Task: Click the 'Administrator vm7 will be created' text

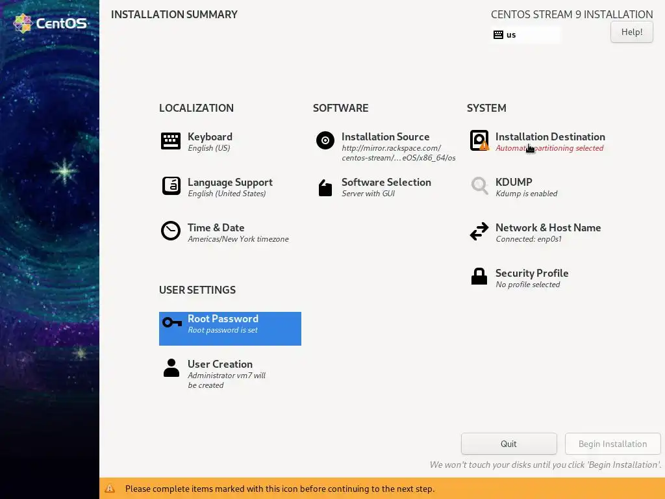Action: point(227,380)
